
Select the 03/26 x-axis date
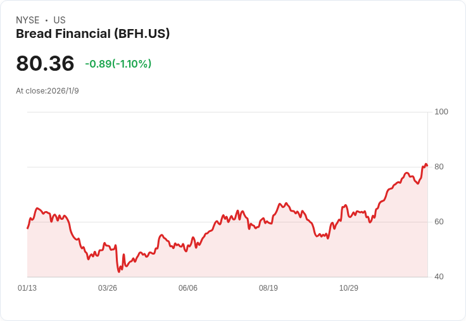[108, 288]
